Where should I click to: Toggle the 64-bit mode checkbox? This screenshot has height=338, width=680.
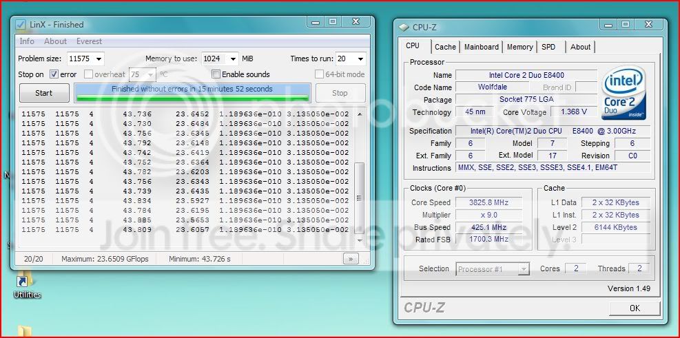click(319, 74)
